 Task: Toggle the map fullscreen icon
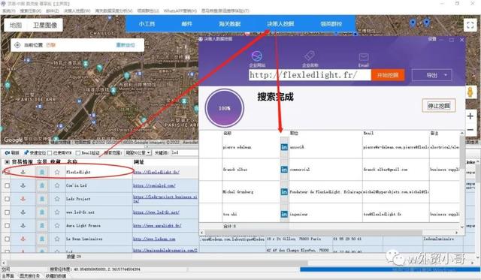(470, 25)
